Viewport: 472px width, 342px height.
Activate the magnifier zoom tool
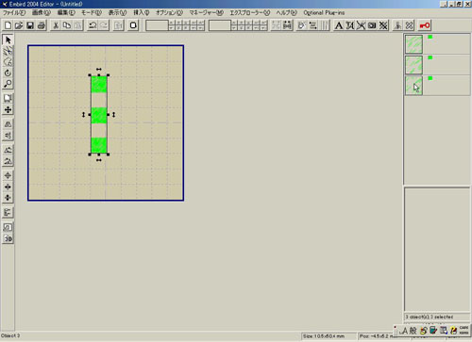click(x=8, y=84)
